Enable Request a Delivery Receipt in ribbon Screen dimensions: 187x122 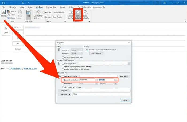[x=53, y=13]
